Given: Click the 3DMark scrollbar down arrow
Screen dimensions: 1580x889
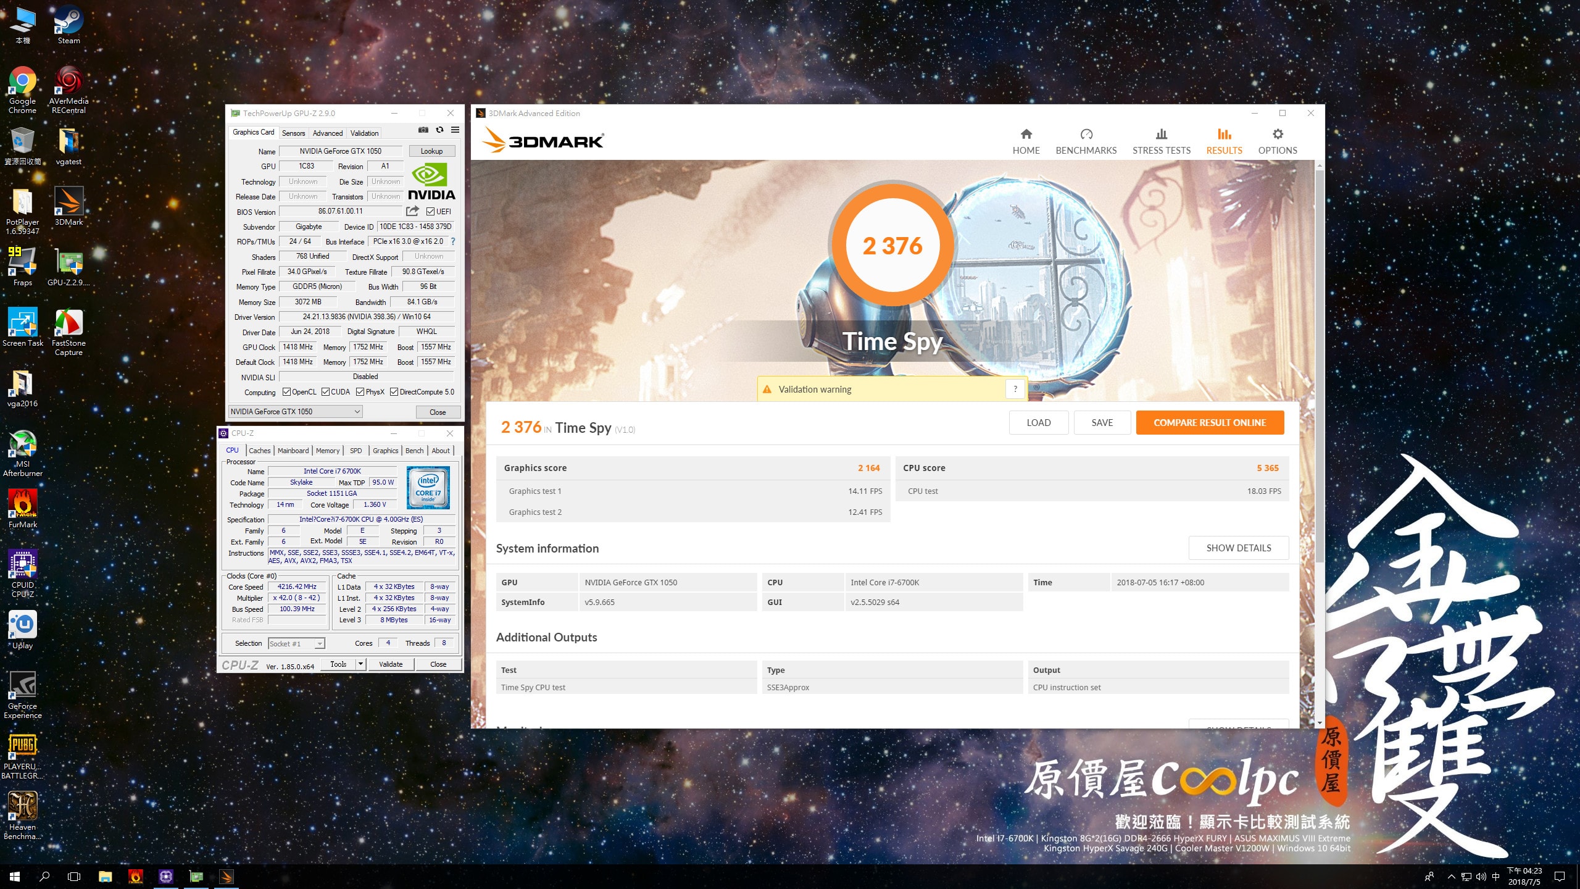Looking at the screenshot, I should (1320, 723).
